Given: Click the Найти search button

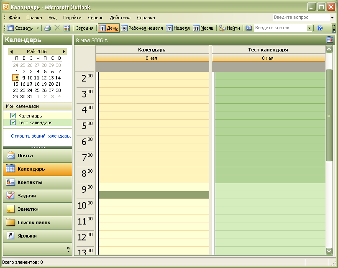Looking at the screenshot, I should (230, 28).
